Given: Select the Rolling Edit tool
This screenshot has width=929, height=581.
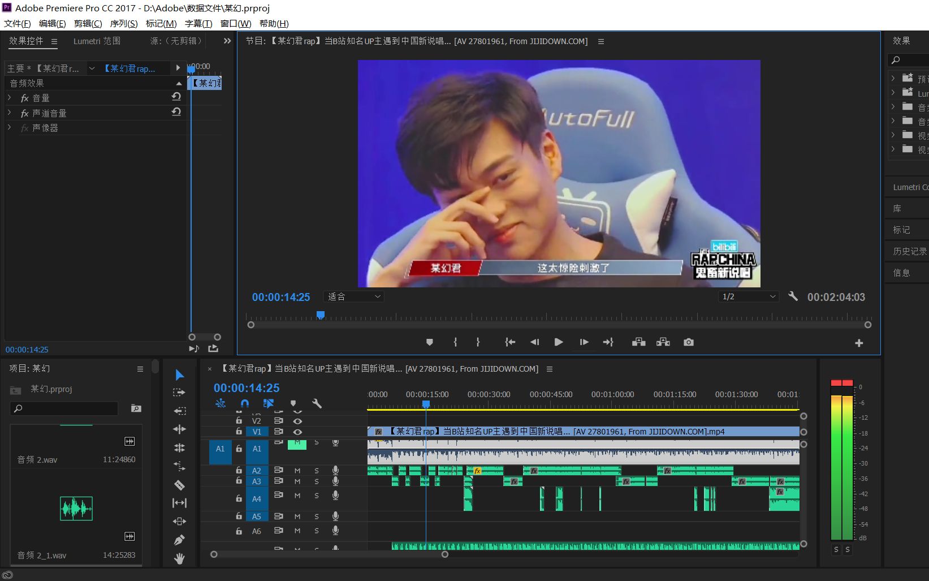Looking at the screenshot, I should coord(179,447).
